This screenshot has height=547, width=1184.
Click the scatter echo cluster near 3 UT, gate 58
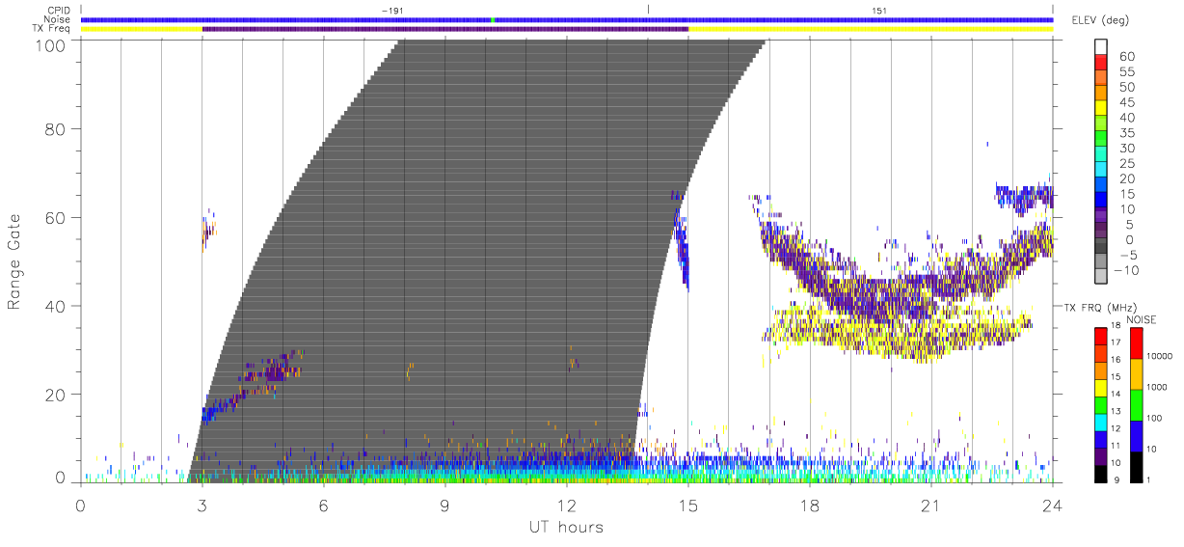coord(208,232)
